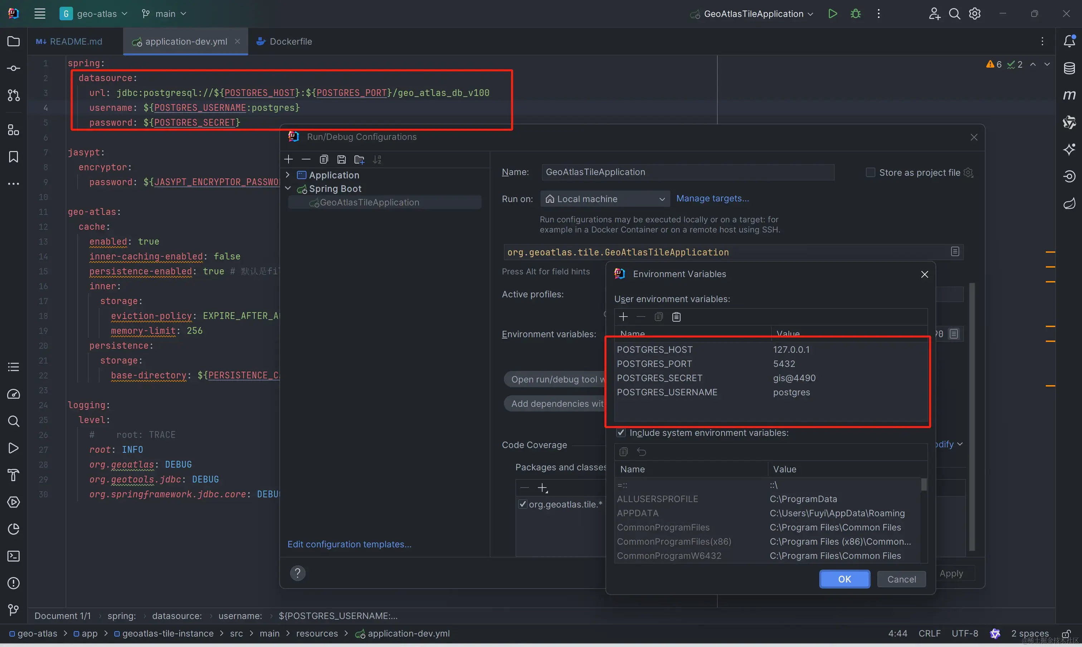Viewport: 1082px width, 647px height.
Task: Click OK in Environment Variables dialog
Action: (844, 579)
